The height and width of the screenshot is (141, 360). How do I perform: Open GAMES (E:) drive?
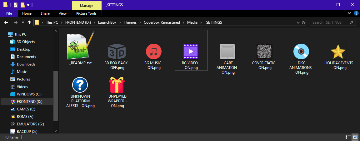coord(26,109)
